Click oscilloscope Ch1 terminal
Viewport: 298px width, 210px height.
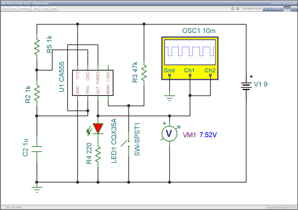point(190,75)
